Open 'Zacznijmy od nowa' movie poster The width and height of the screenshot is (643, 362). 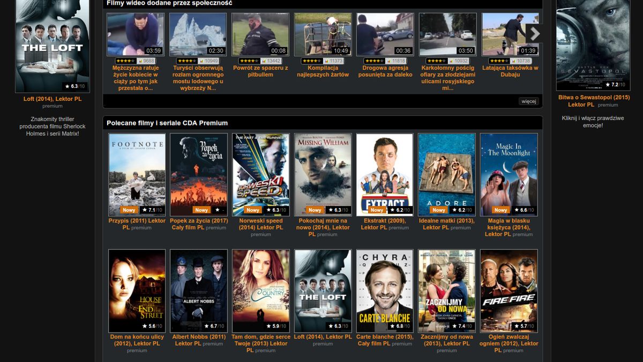pyautogui.click(x=447, y=291)
